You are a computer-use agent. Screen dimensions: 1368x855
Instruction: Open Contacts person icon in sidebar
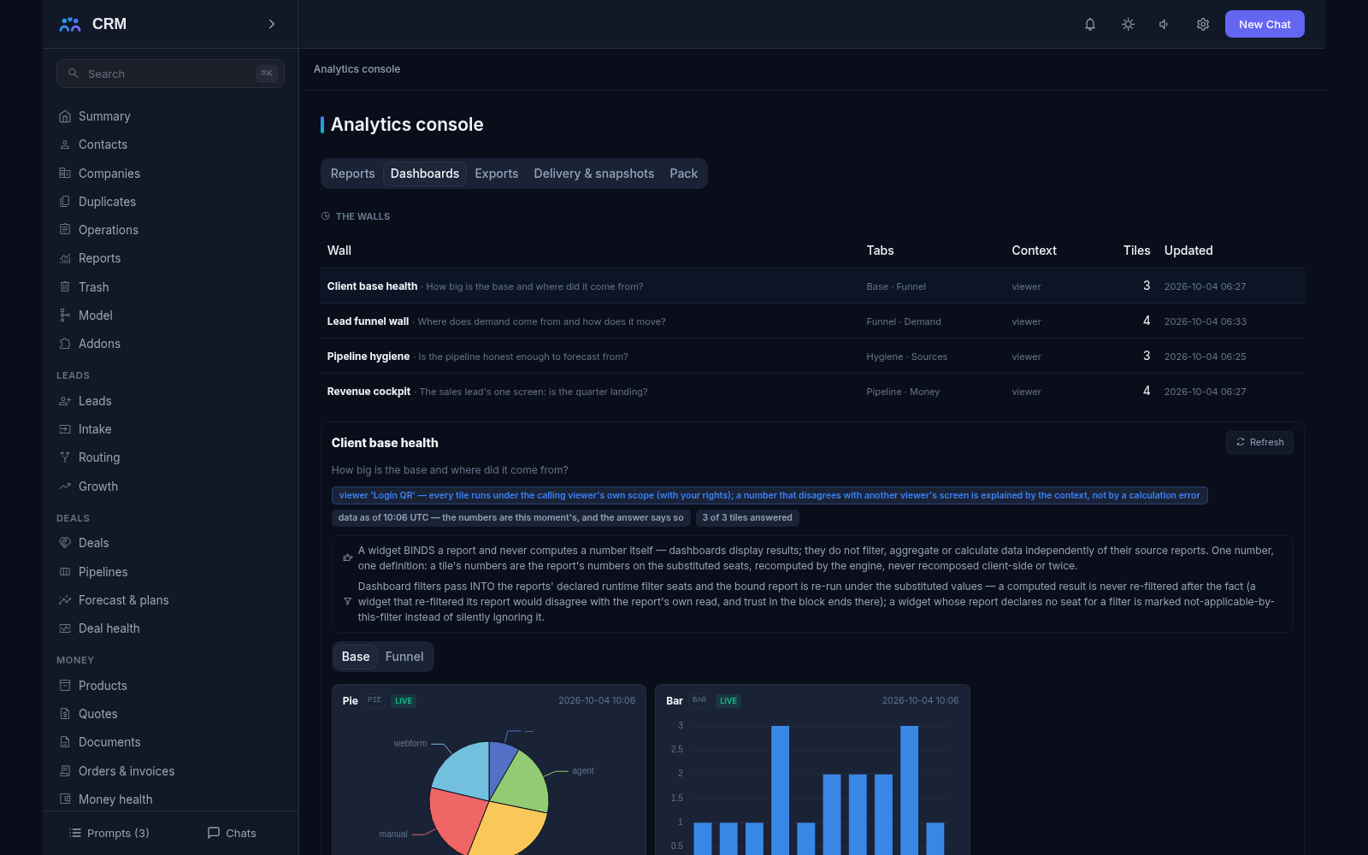coord(65,144)
